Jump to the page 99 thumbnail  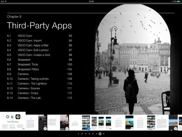[x=167, y=123]
